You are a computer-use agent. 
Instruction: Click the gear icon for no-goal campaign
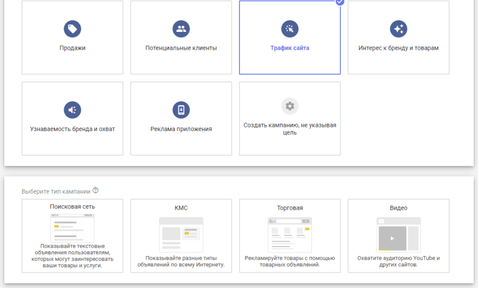click(290, 106)
